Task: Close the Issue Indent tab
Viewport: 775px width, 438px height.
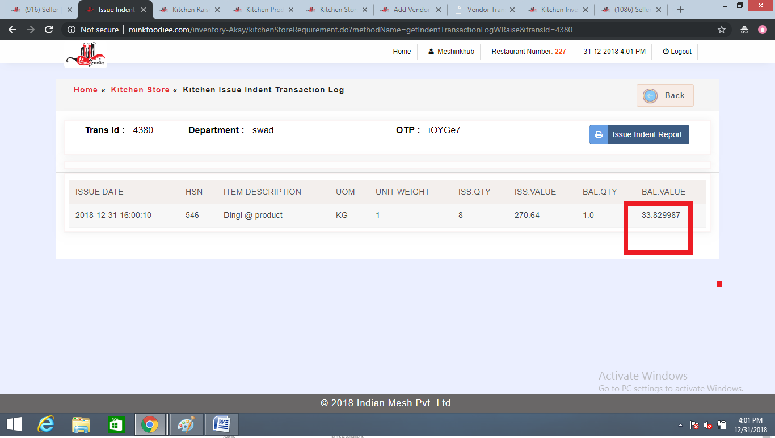Action: tap(144, 10)
